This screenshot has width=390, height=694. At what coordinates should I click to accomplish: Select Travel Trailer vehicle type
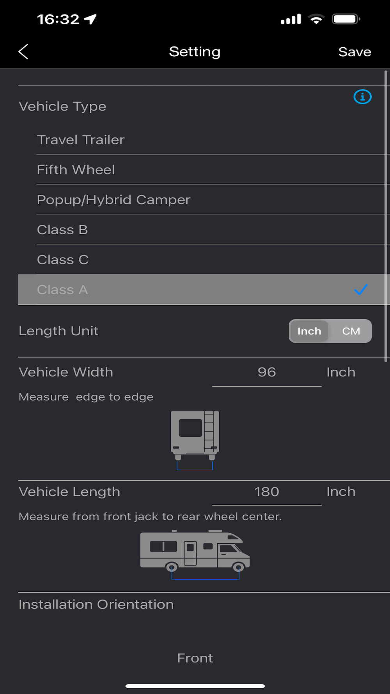81,140
